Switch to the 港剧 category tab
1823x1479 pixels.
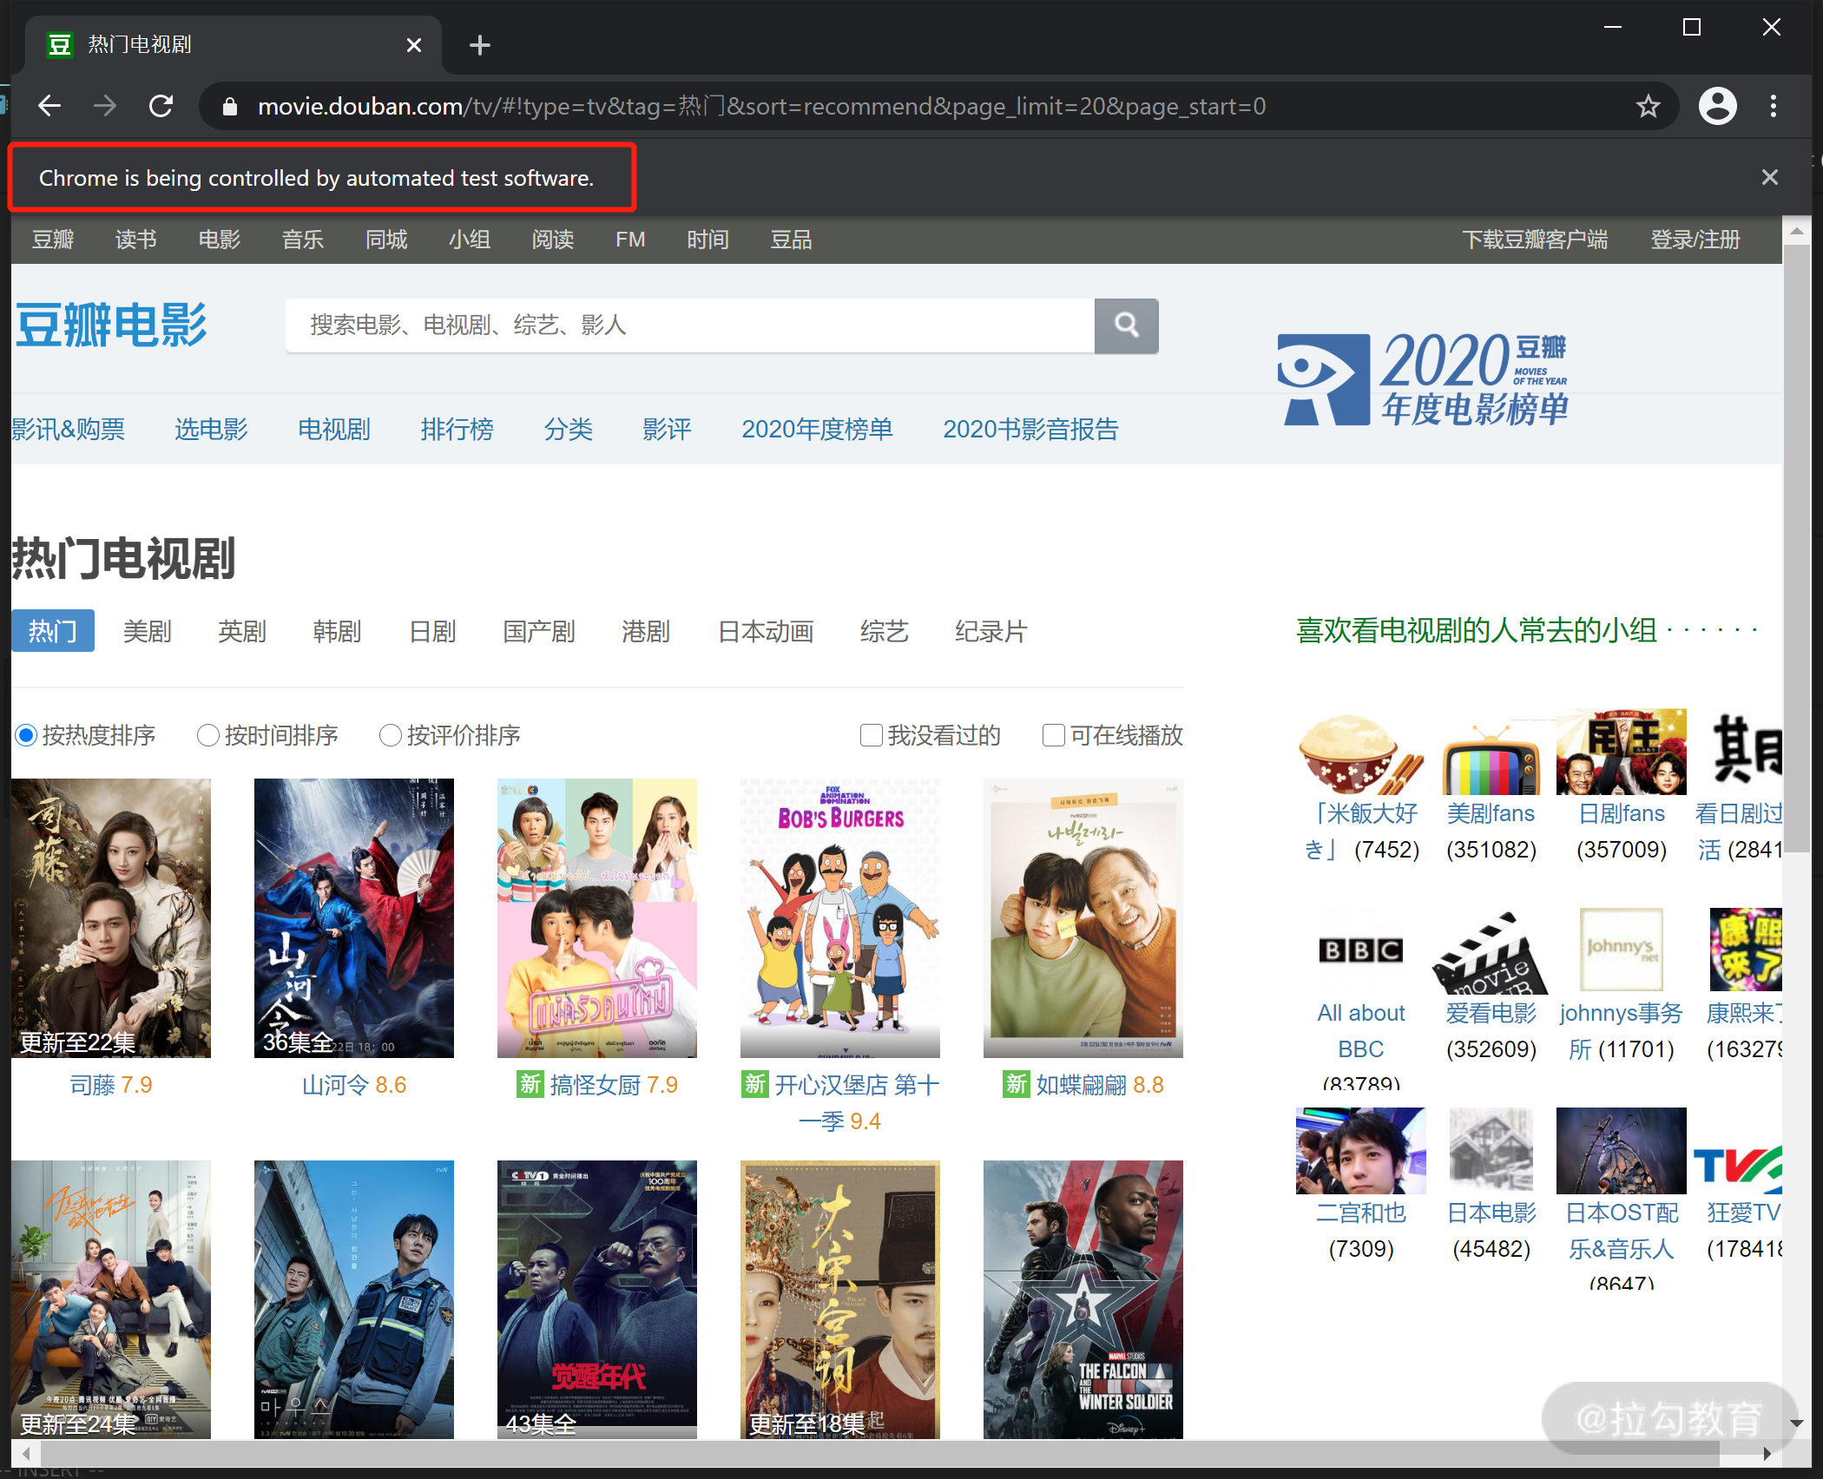(646, 631)
